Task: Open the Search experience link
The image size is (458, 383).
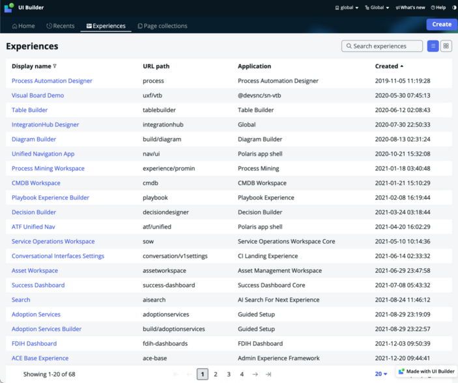Action: 21,300
